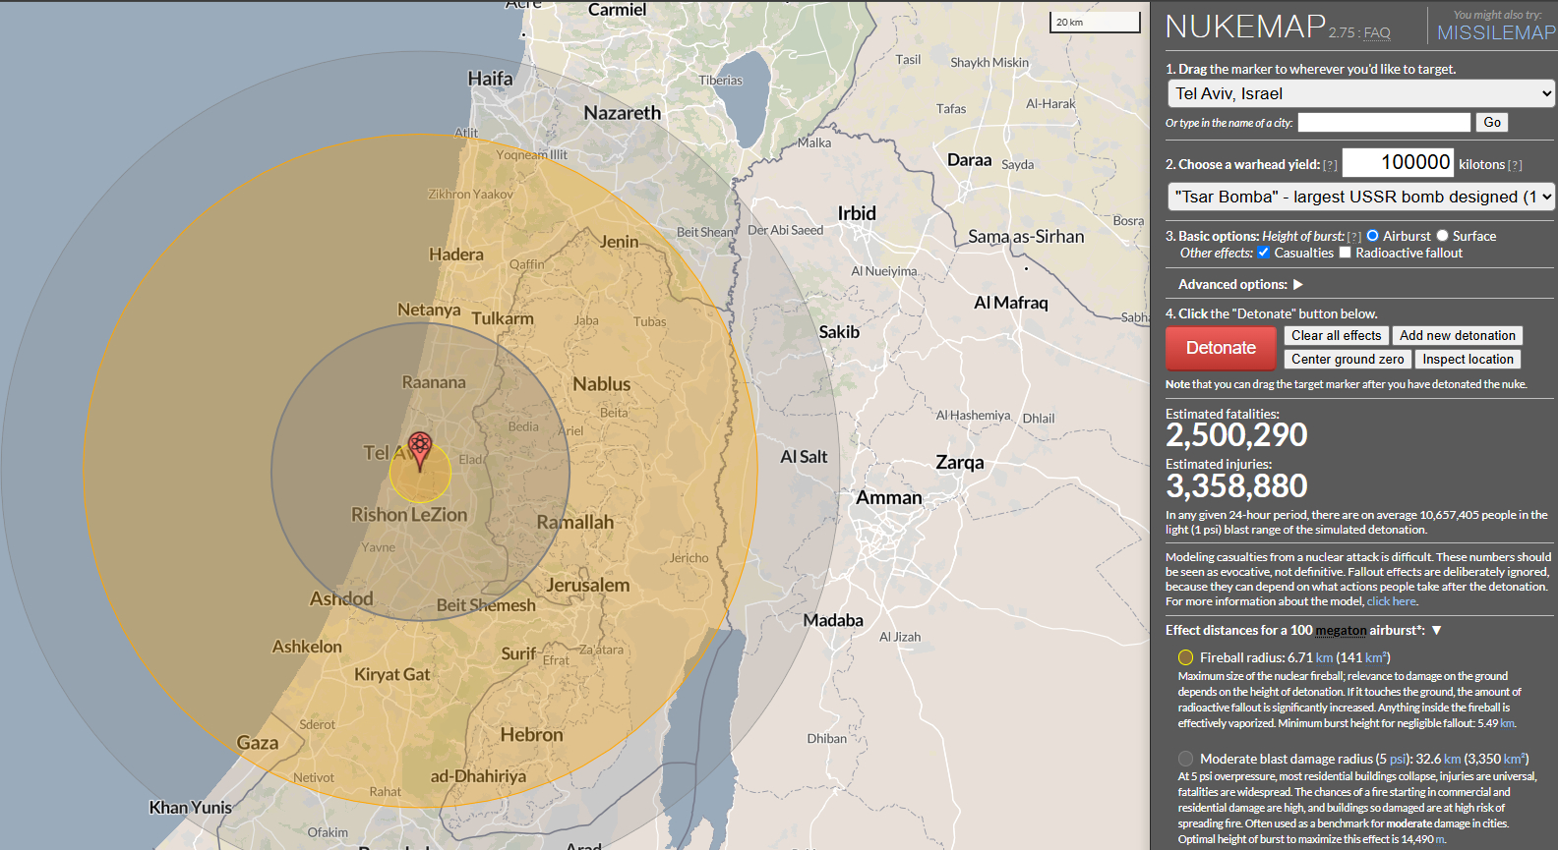Click the Jerusalem label on the map
1558x850 pixels.
coord(588,585)
